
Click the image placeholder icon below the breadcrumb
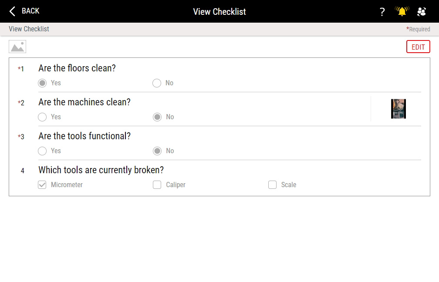pyautogui.click(x=17, y=46)
